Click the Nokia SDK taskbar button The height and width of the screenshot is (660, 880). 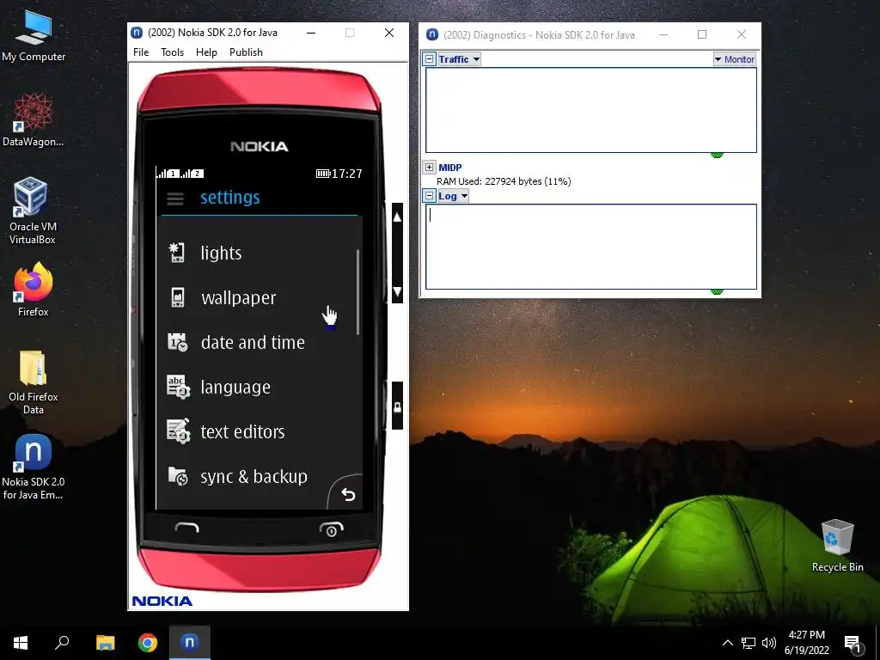tap(190, 643)
